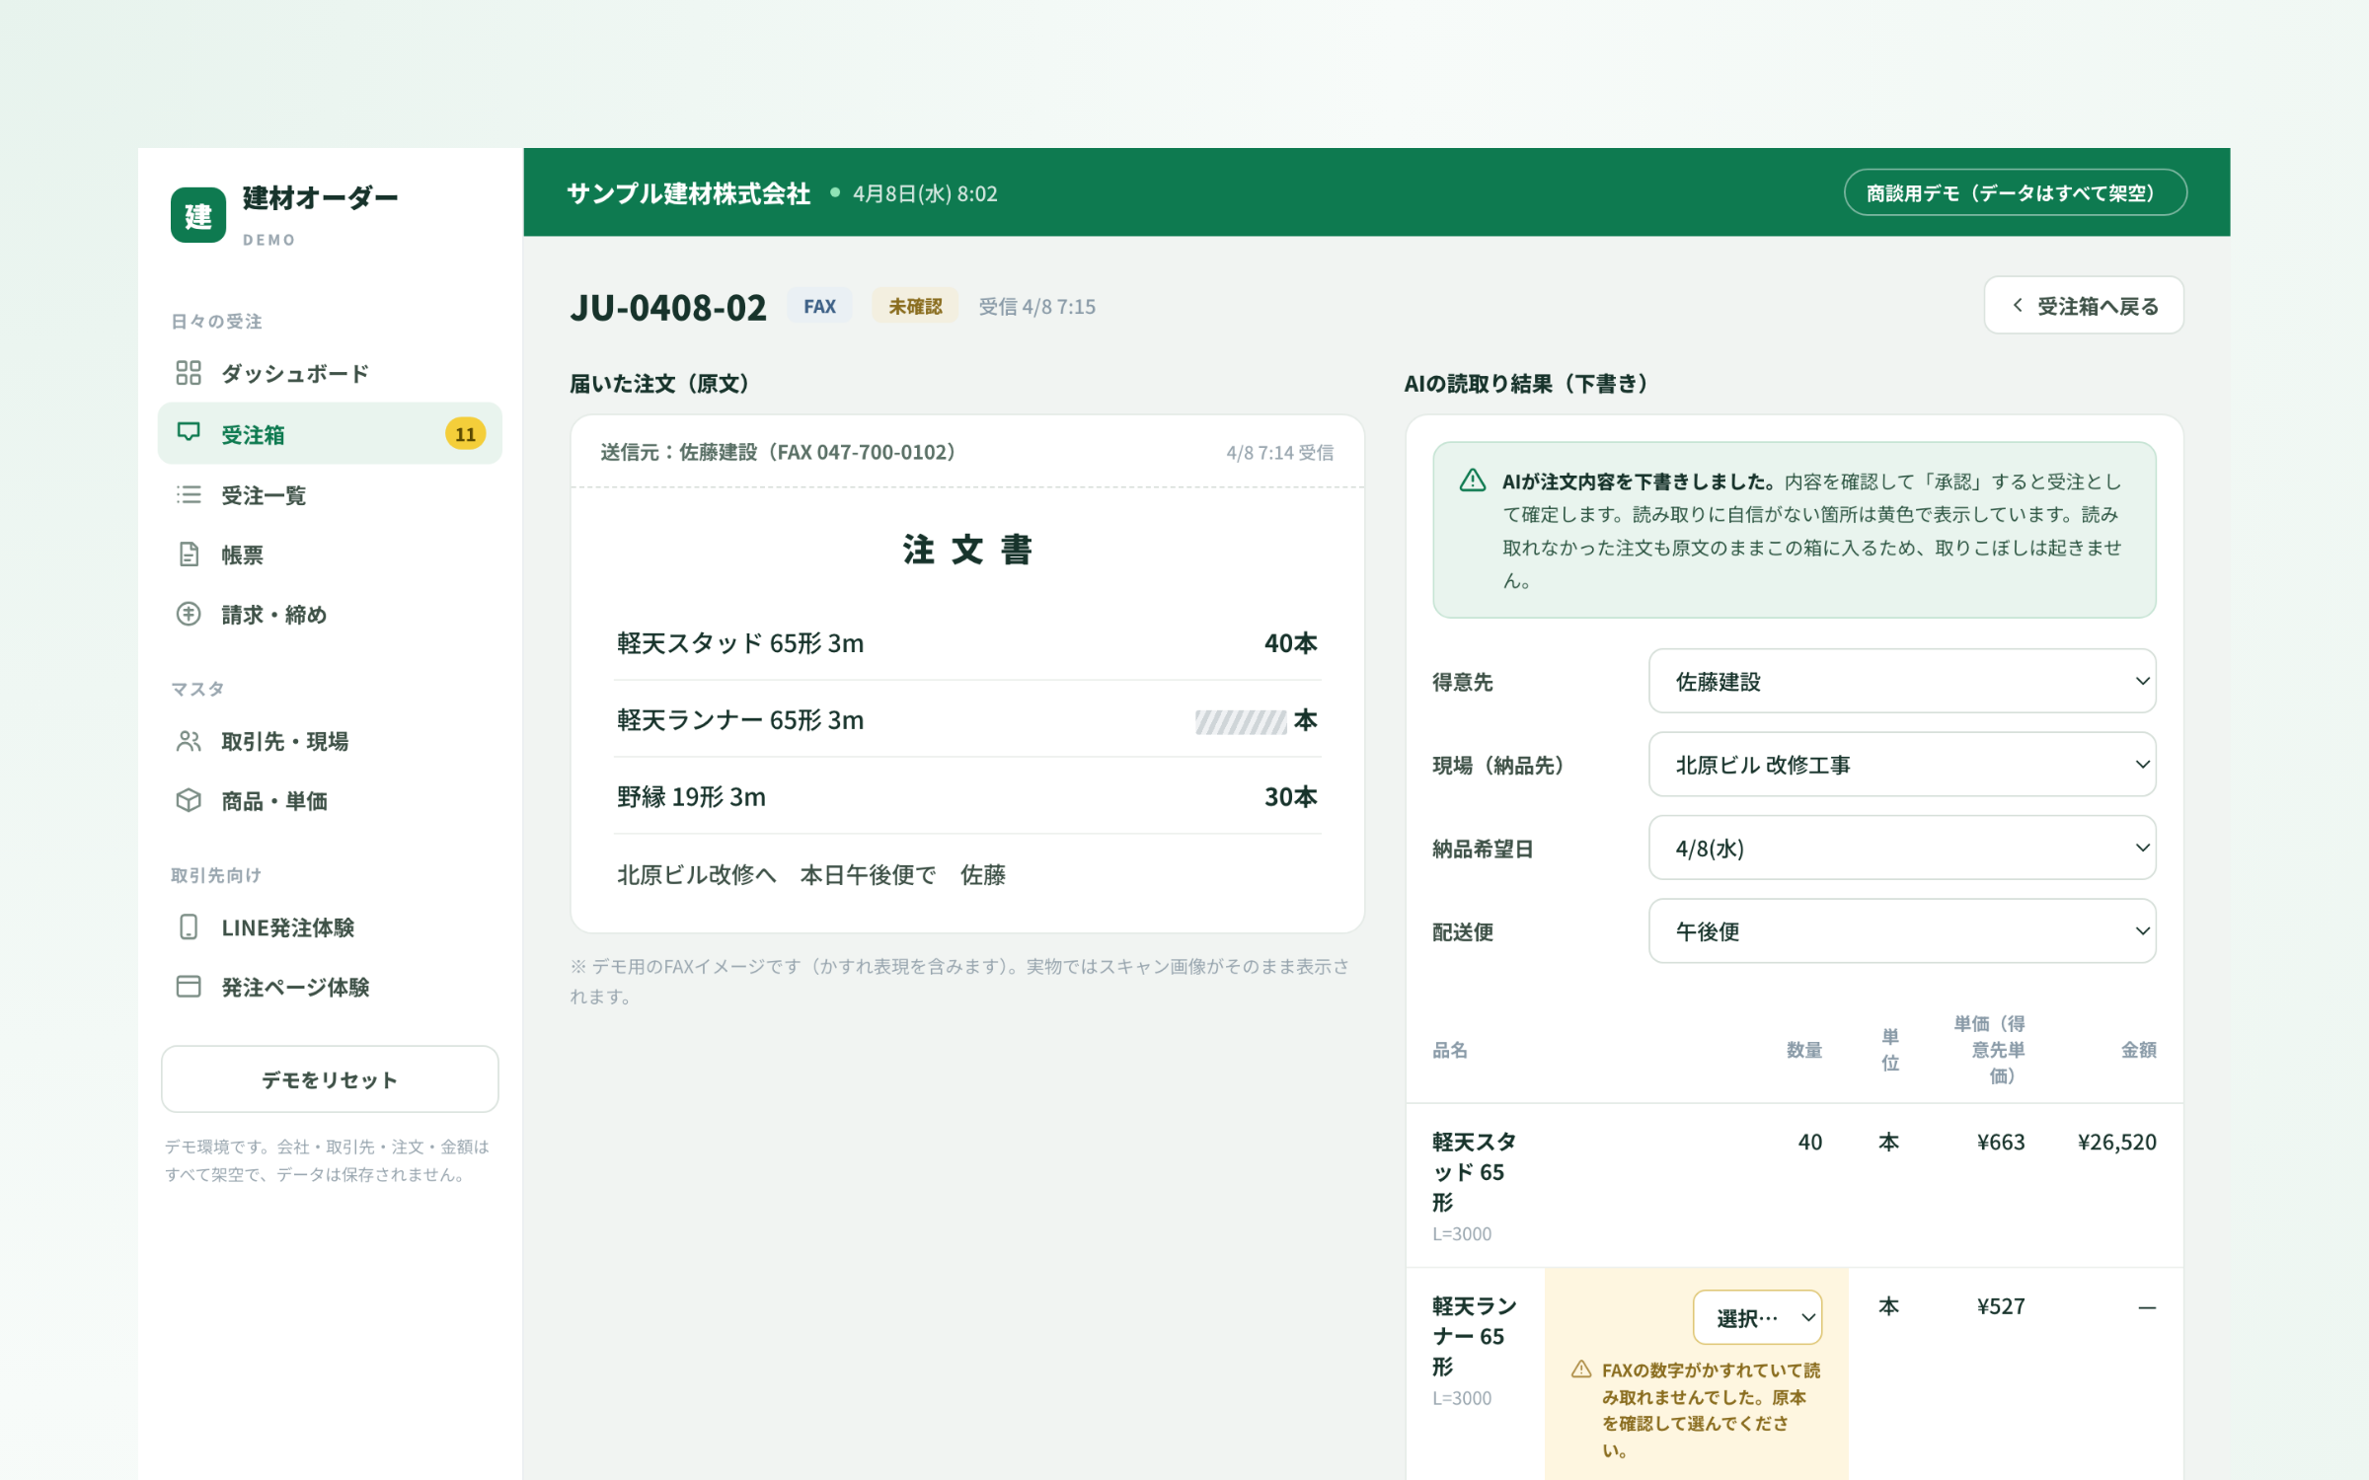The width and height of the screenshot is (2369, 1480).
Task: Click the amount ¥26,520
Action: coord(2117,1142)
